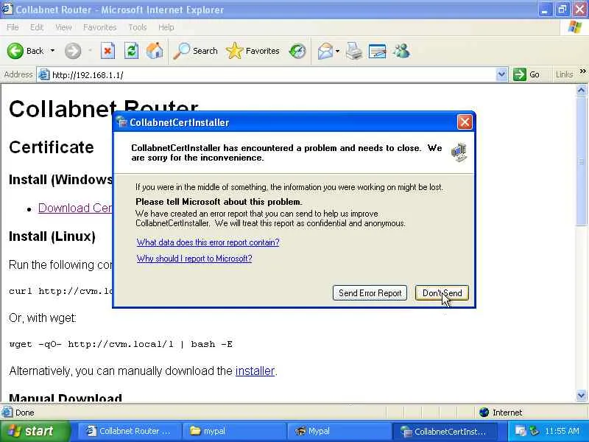Viewport: 589px width, 442px height.
Task: Click the Back arrow icon
Action: 15,51
